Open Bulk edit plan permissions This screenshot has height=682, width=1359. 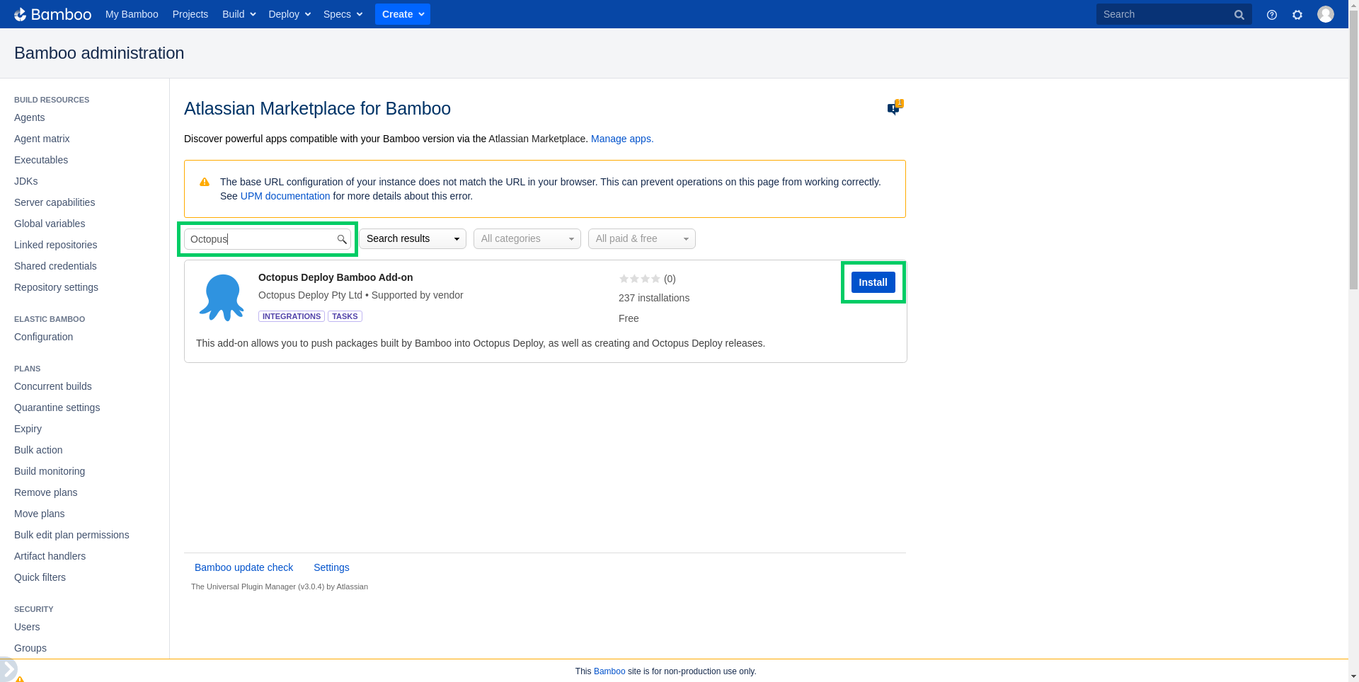point(71,535)
